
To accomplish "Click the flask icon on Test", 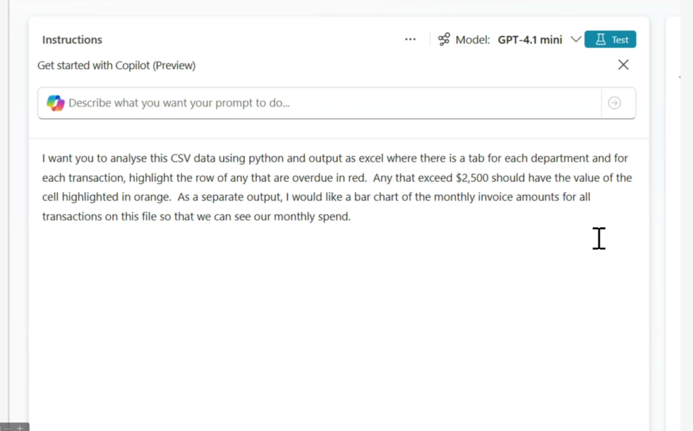I will tap(600, 39).
